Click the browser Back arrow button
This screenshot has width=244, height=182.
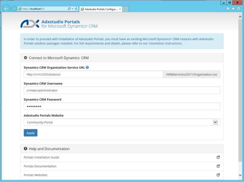[6, 9]
